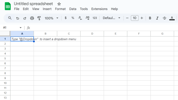Open the zoom 100% dropdown
Viewport: 178px width, 100px height.
click(51, 18)
